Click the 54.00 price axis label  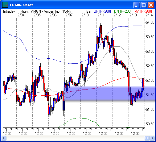150,23
